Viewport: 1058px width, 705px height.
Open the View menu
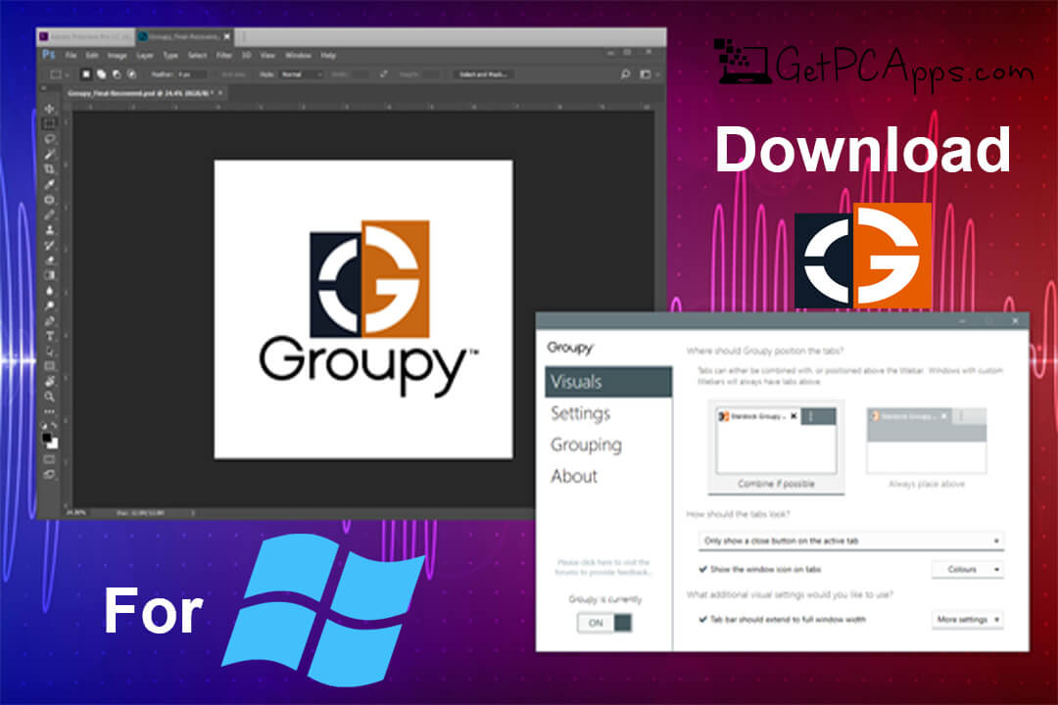tap(267, 55)
